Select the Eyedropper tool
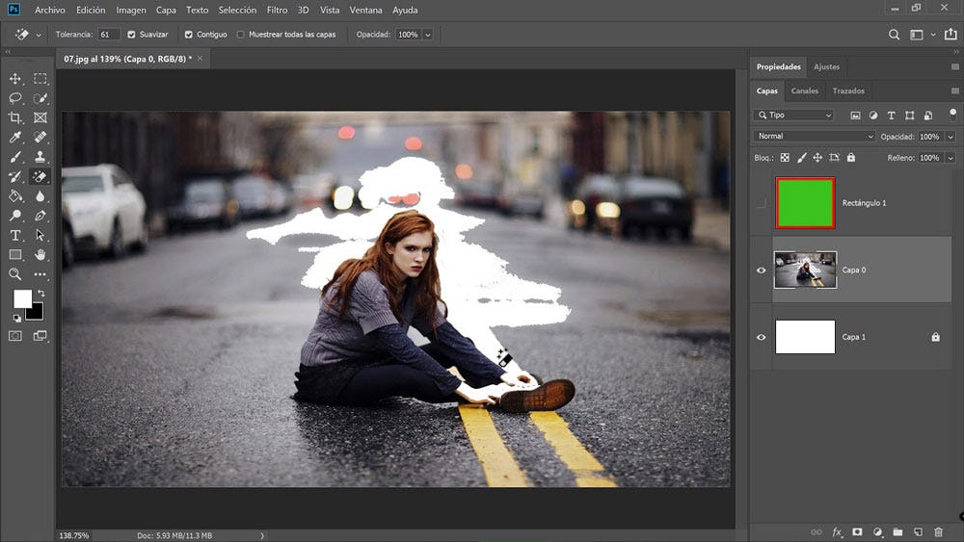The height and width of the screenshot is (542, 964). tap(15, 138)
